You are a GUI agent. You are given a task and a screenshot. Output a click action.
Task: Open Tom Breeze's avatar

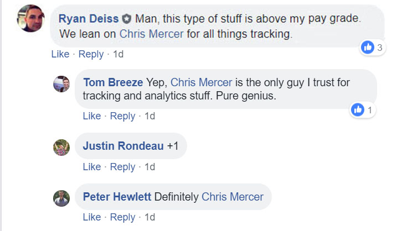(61, 84)
